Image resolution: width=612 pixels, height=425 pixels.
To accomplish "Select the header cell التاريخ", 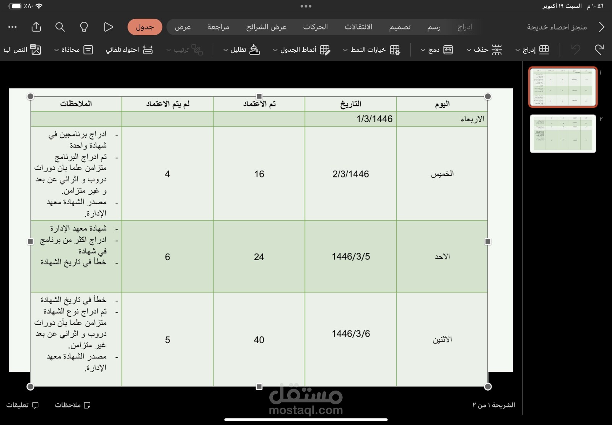I will (x=351, y=104).
